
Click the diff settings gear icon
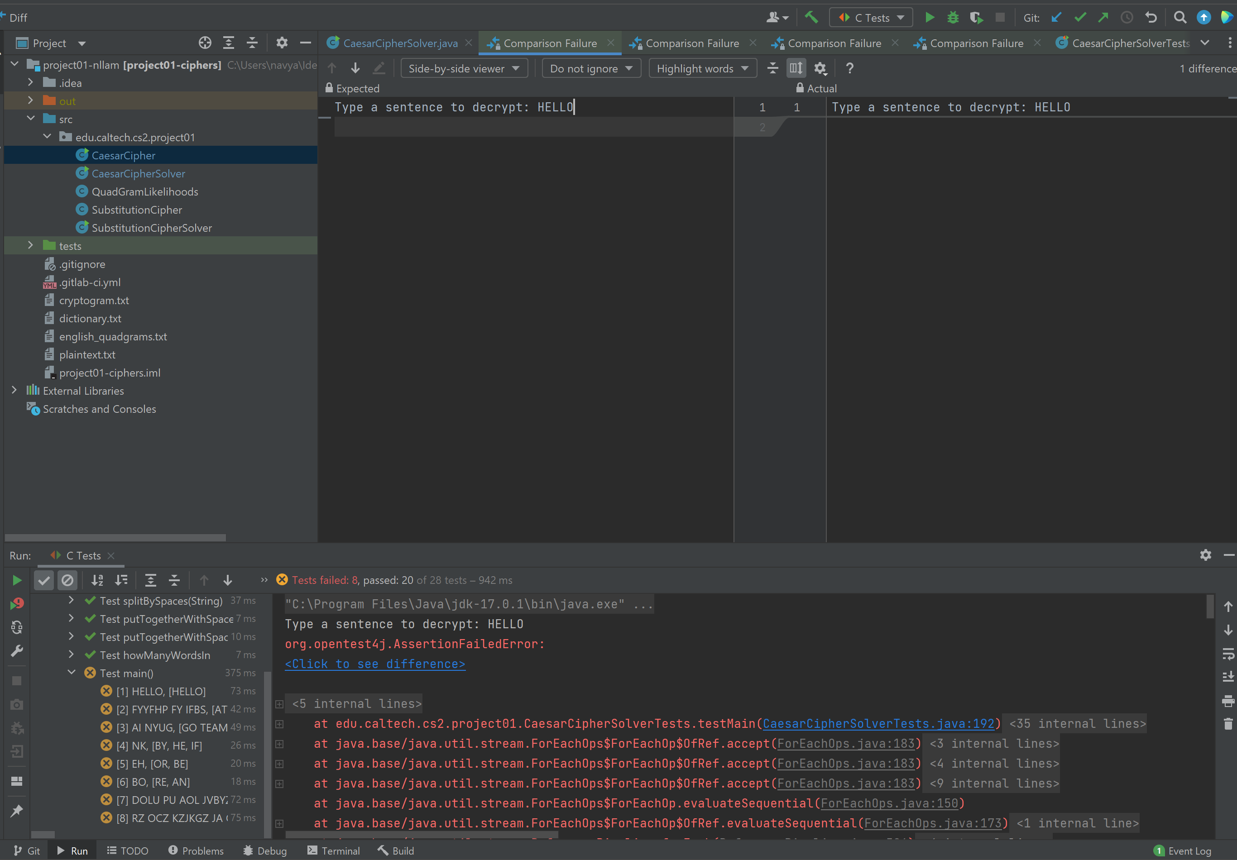pyautogui.click(x=820, y=68)
